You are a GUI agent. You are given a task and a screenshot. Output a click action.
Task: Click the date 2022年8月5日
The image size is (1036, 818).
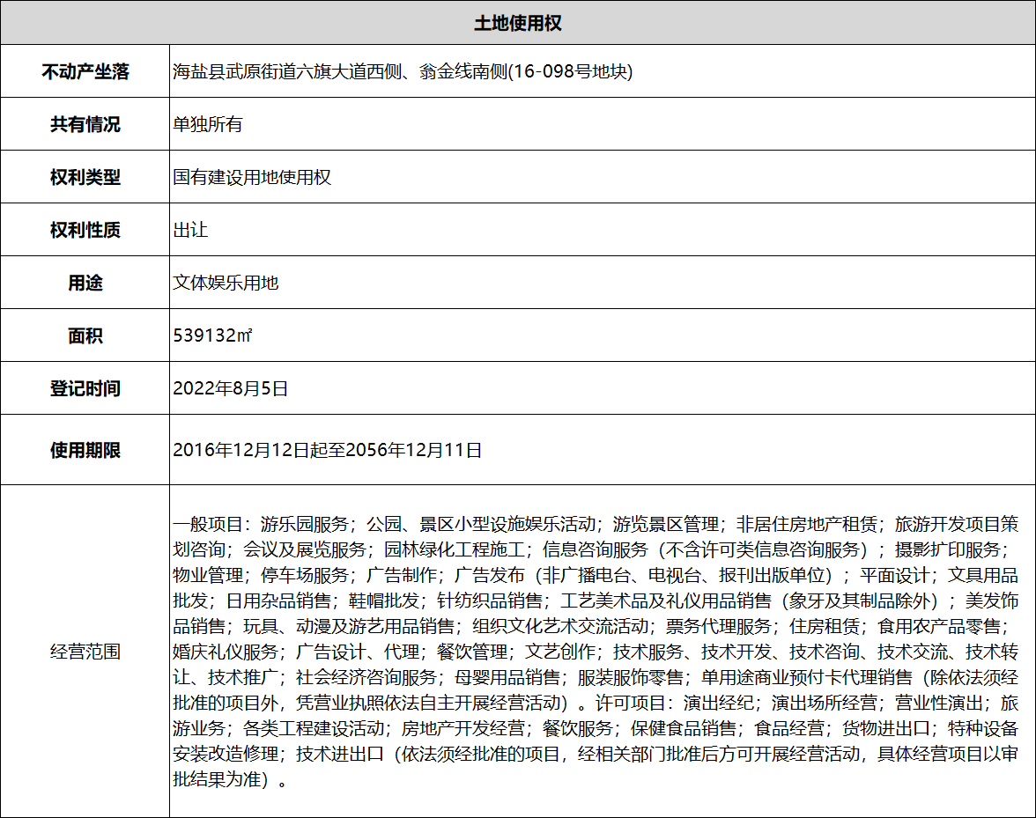pos(231,388)
